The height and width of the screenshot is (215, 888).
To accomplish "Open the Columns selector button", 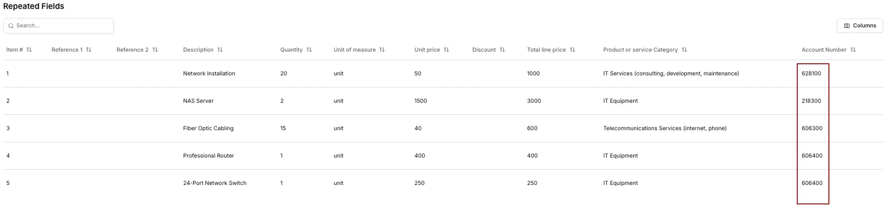I will 860,25.
